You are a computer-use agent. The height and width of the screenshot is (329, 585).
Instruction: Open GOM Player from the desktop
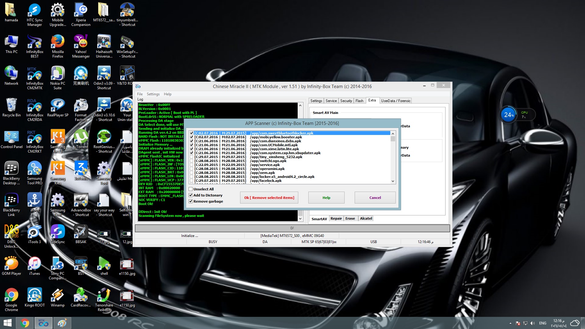[x=11, y=266]
